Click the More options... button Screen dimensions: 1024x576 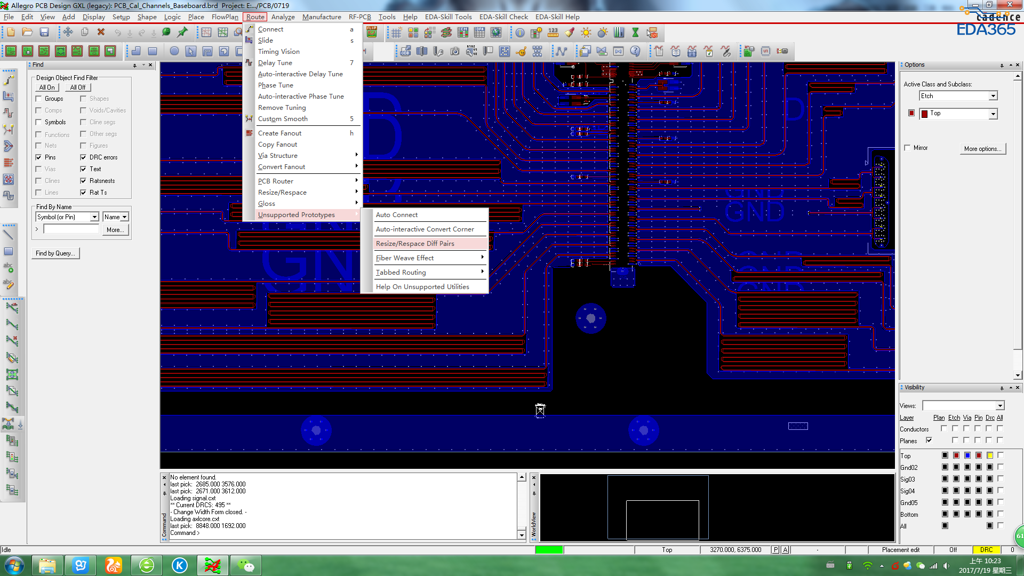click(982, 149)
